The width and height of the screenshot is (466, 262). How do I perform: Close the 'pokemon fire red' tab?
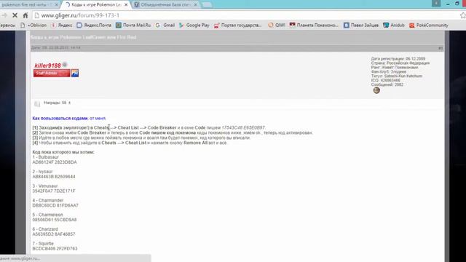click(x=56, y=5)
